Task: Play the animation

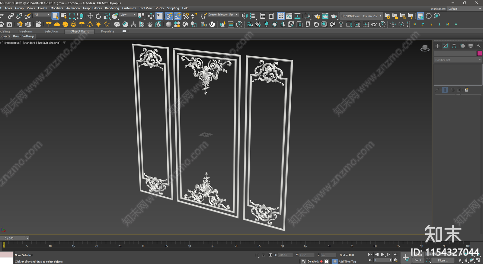Action: tap(383, 255)
